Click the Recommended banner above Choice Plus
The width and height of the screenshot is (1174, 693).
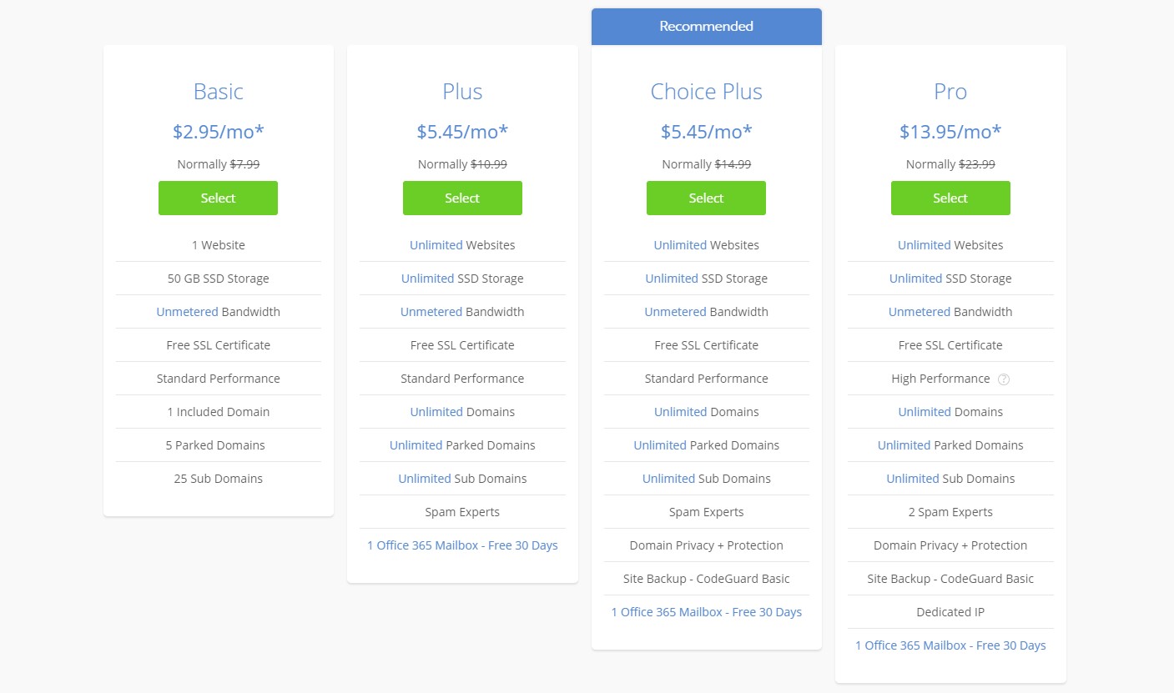coord(706,26)
